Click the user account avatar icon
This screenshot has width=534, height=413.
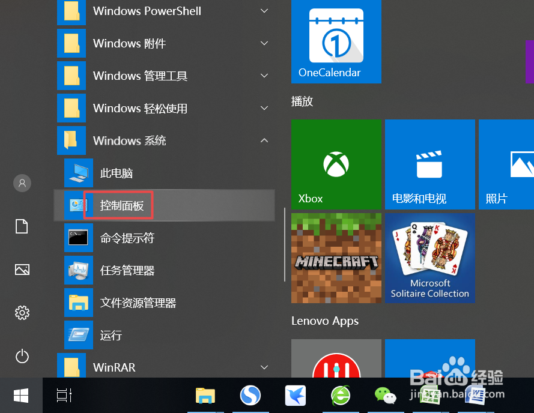22,183
